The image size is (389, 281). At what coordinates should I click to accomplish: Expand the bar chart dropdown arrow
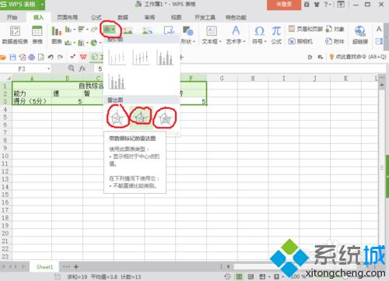pos(87,30)
